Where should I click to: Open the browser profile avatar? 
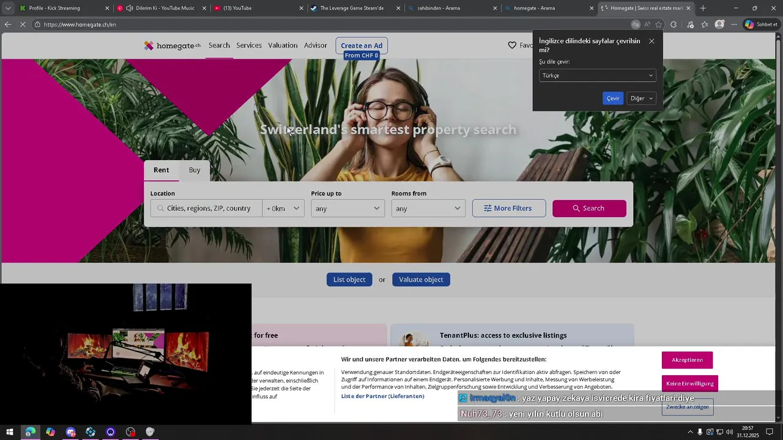point(719,24)
